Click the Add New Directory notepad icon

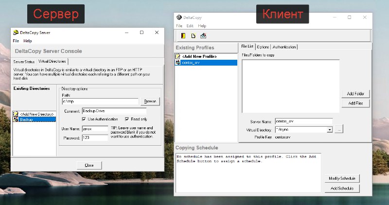pyautogui.click(x=16, y=114)
